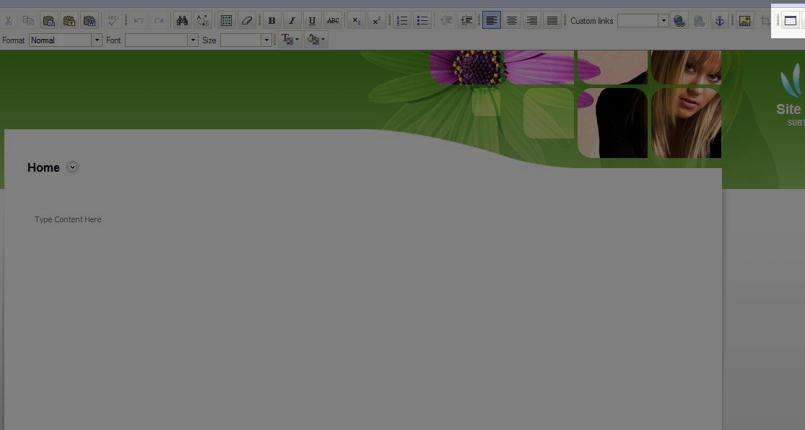805x430 pixels.
Task: Toggle underline formatting
Action: pos(312,21)
